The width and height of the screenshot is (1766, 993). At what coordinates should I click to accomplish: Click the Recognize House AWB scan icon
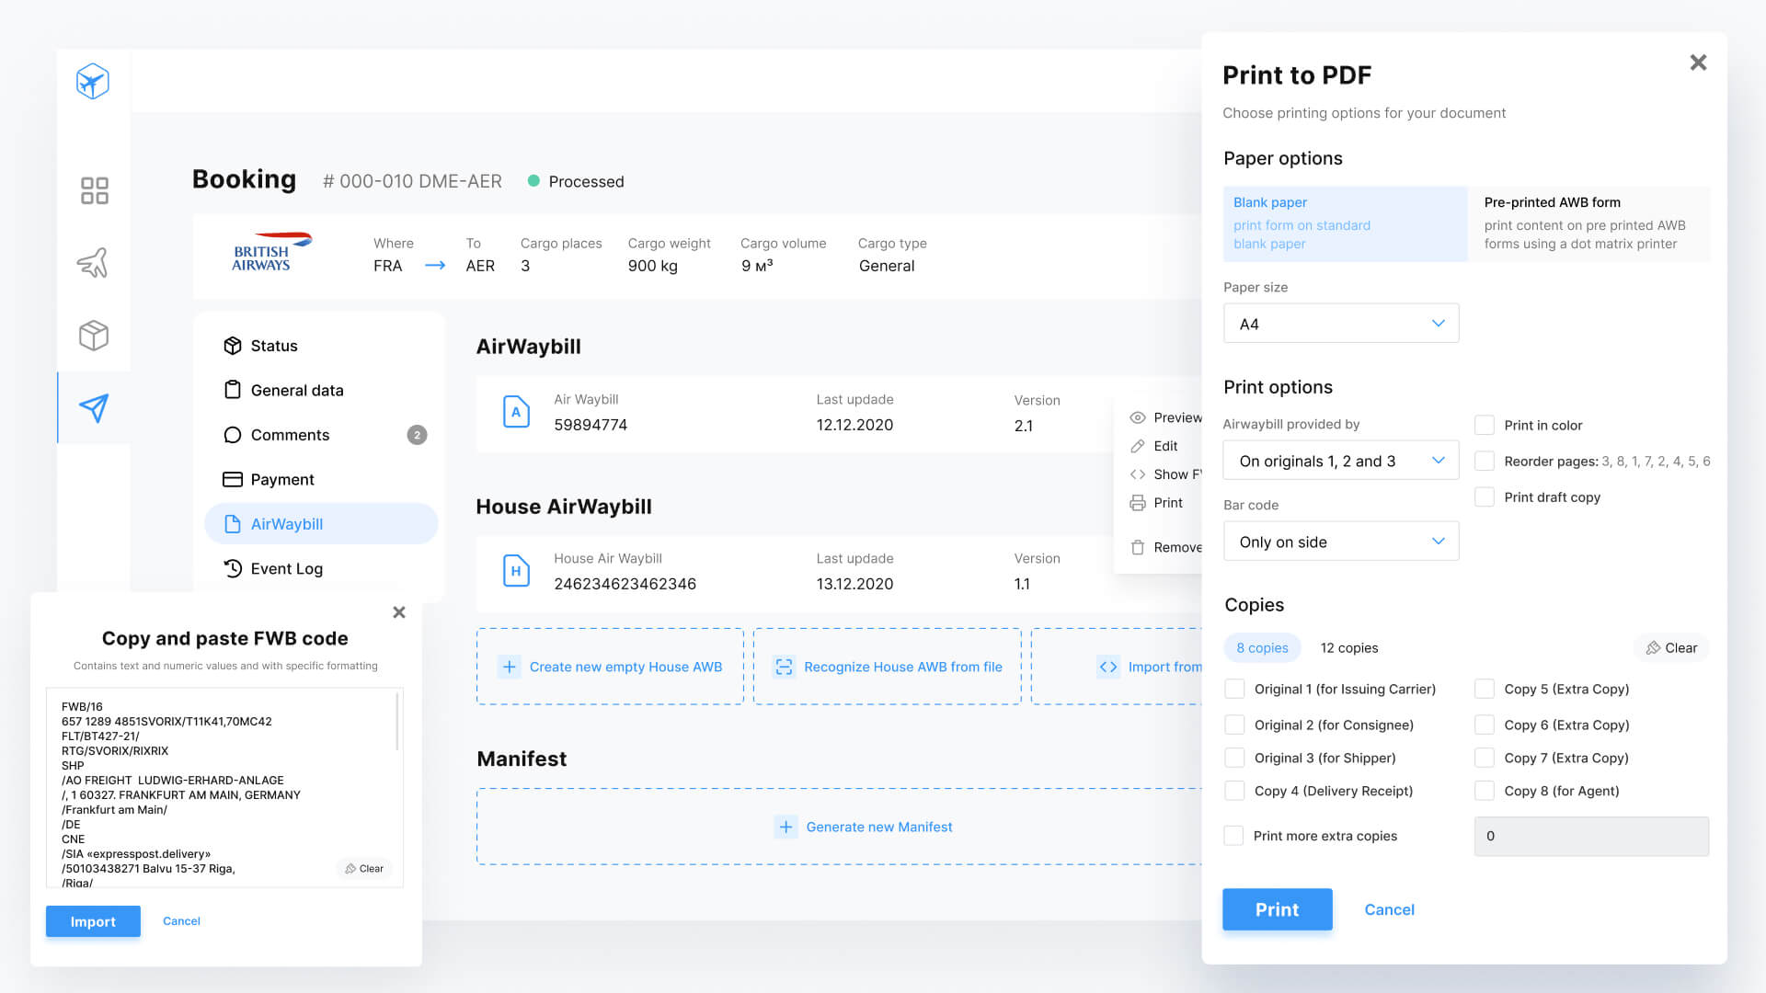pos(784,667)
